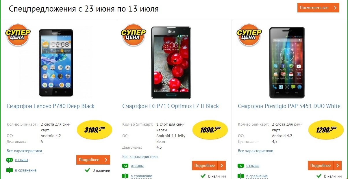The height and width of the screenshot is (179, 348).
Task: Click arrow on Lenovo 'Подробнее' button
Action: click(106, 160)
